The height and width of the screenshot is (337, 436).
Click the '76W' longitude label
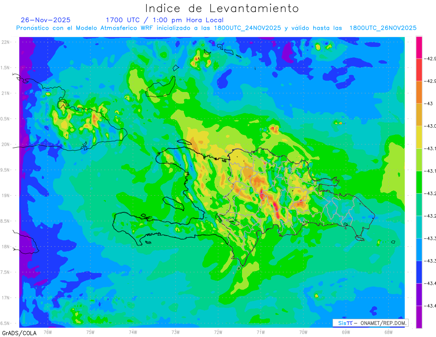(x=48, y=332)
